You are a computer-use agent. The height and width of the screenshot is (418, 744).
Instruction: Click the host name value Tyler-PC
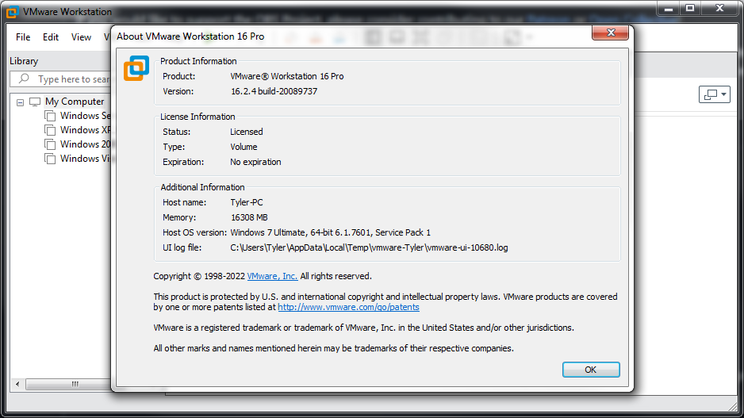[247, 202]
